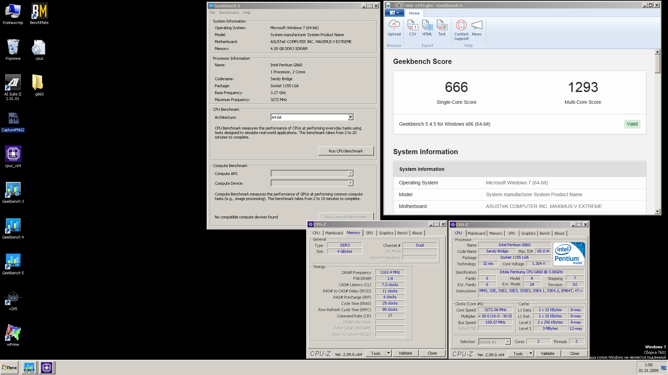
Task: Click Validate in Memory CPU-Z window
Action: tap(405, 353)
